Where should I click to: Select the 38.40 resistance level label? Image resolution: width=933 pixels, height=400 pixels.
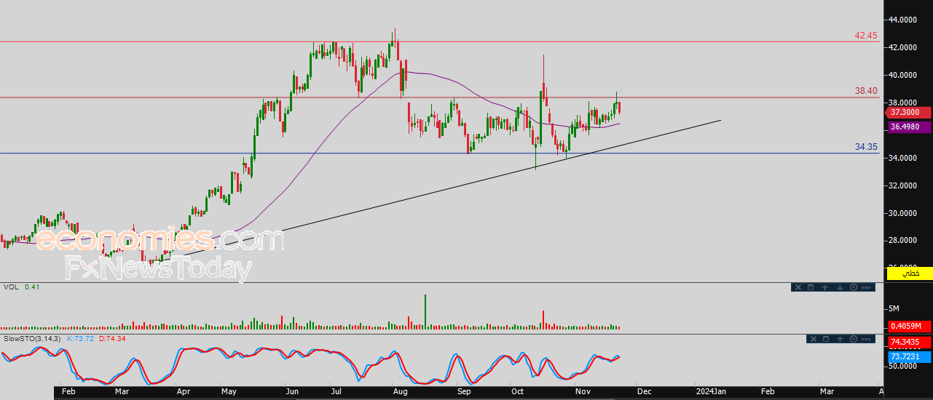tap(866, 91)
